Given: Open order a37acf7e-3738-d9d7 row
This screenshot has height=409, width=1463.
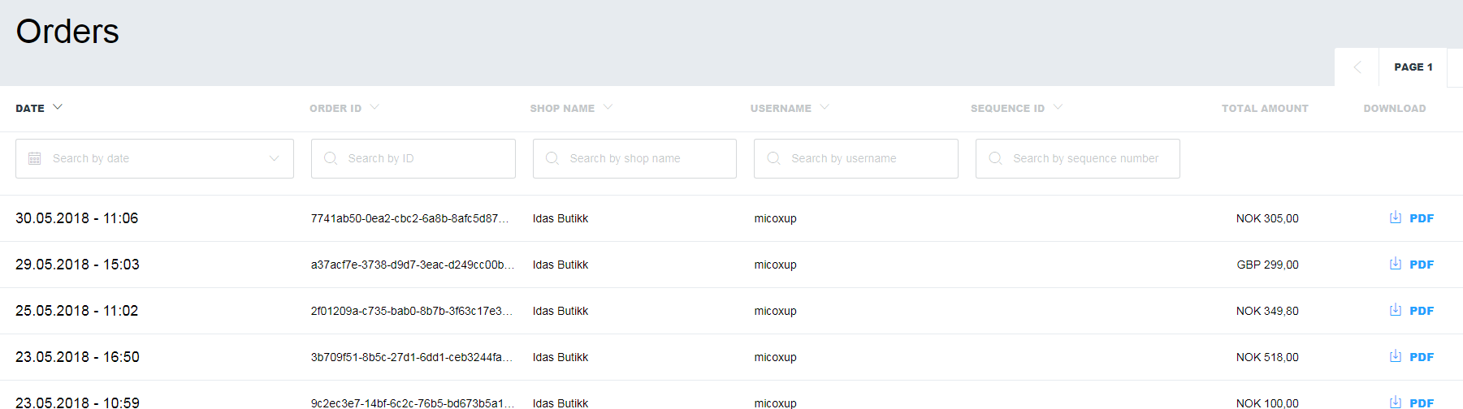Looking at the screenshot, I should [x=731, y=265].
